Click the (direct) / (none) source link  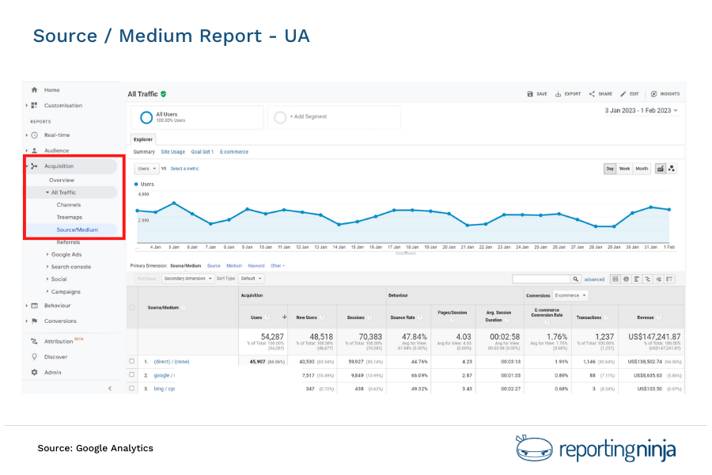[172, 362]
